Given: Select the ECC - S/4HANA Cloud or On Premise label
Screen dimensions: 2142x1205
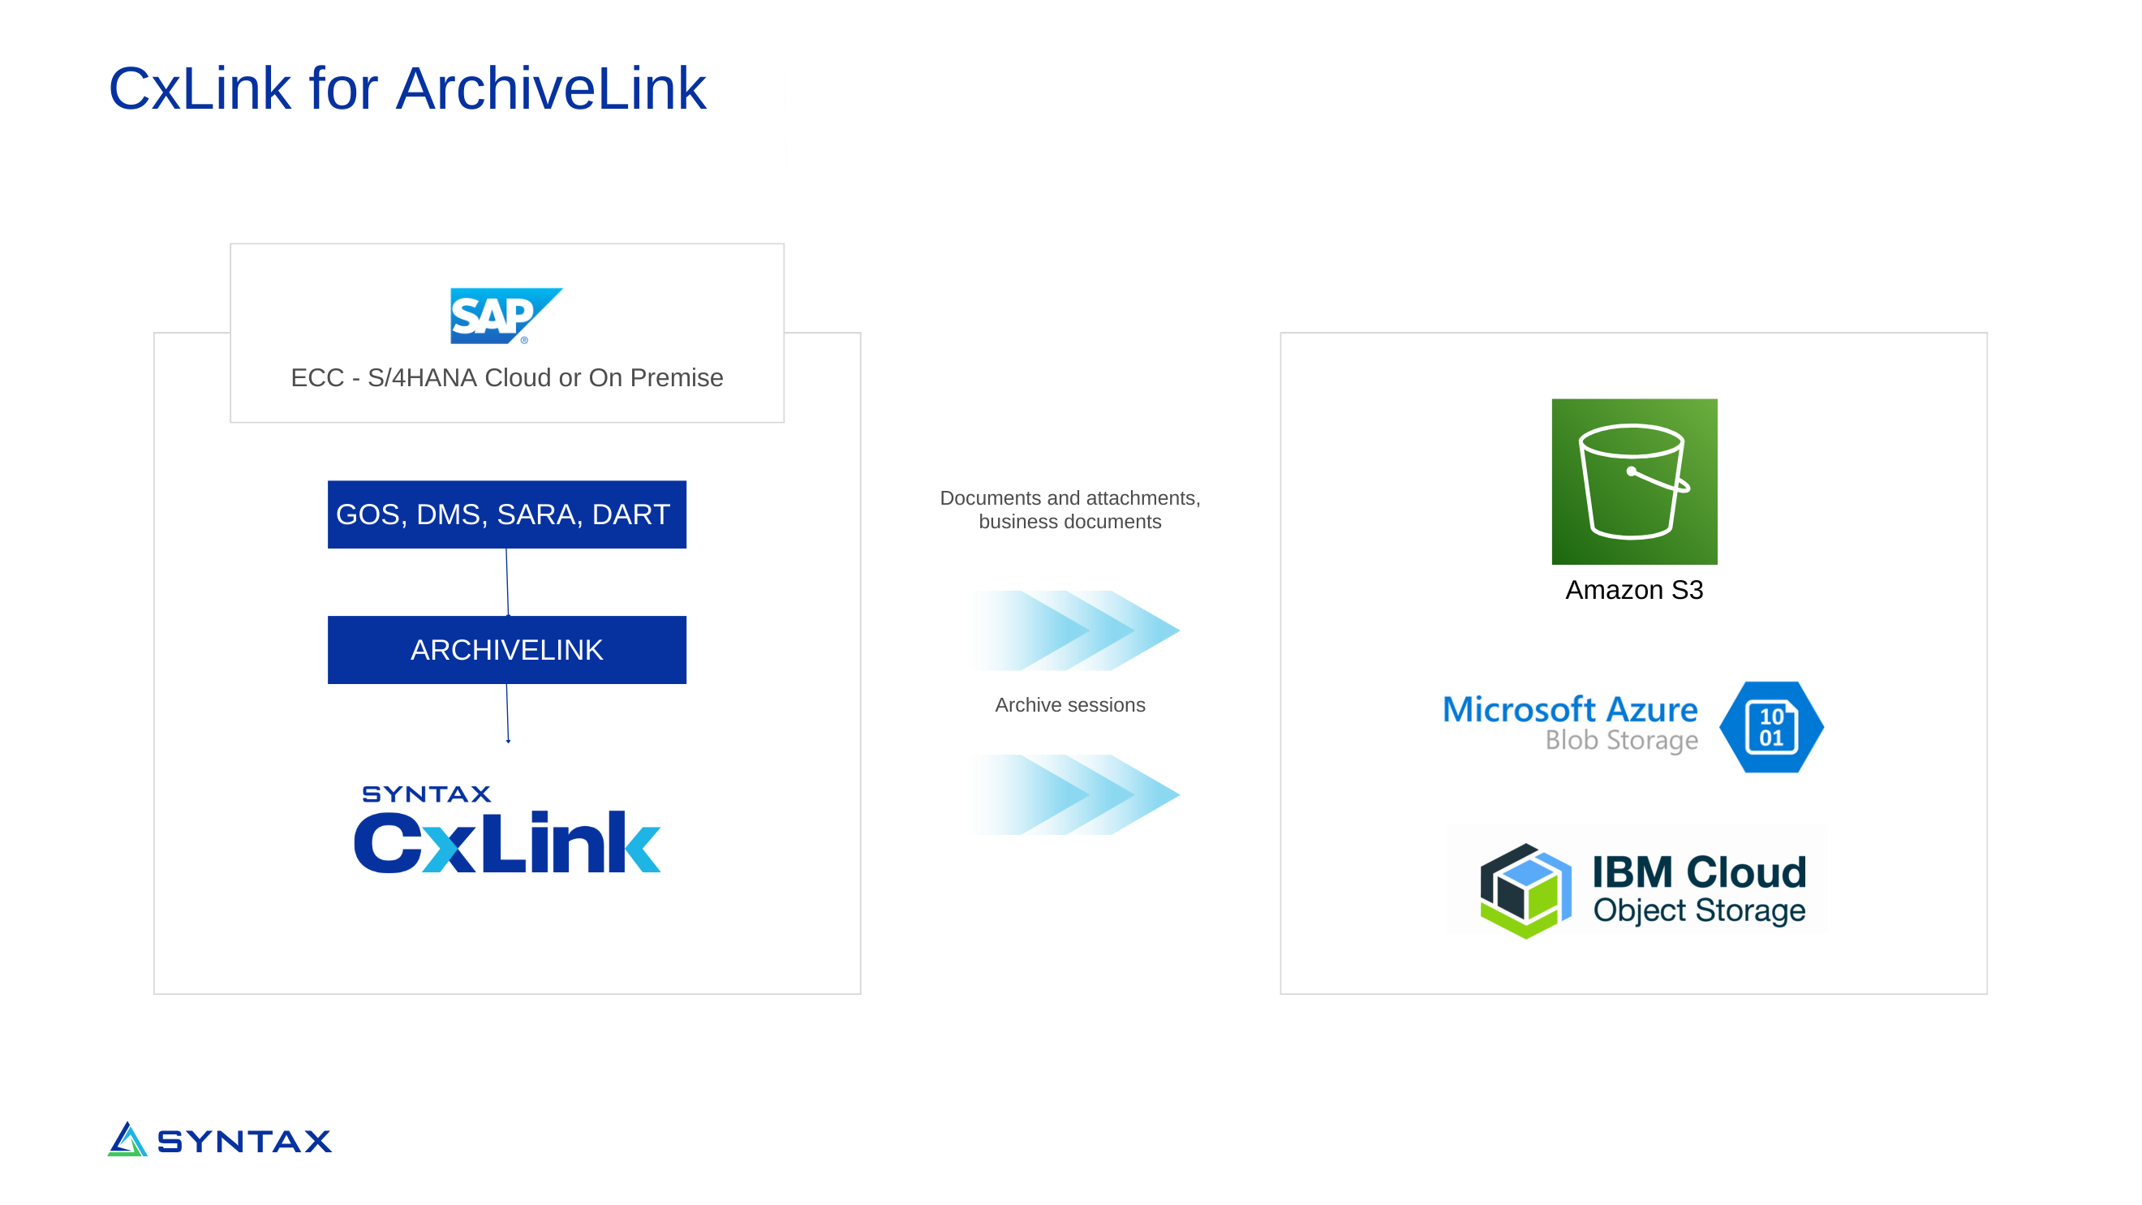Looking at the screenshot, I should 505,378.
